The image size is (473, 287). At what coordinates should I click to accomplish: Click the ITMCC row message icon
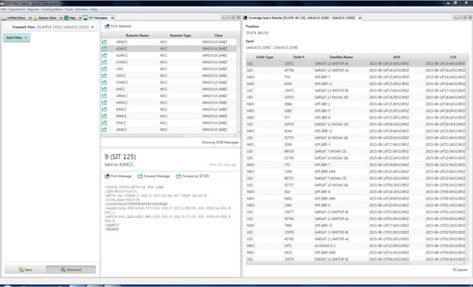click(105, 123)
